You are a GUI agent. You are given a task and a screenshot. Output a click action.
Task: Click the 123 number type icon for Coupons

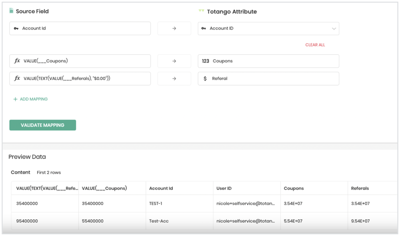pyautogui.click(x=205, y=61)
